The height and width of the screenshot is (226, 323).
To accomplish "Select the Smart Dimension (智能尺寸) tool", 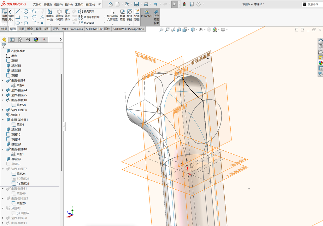I will coord(11,15).
